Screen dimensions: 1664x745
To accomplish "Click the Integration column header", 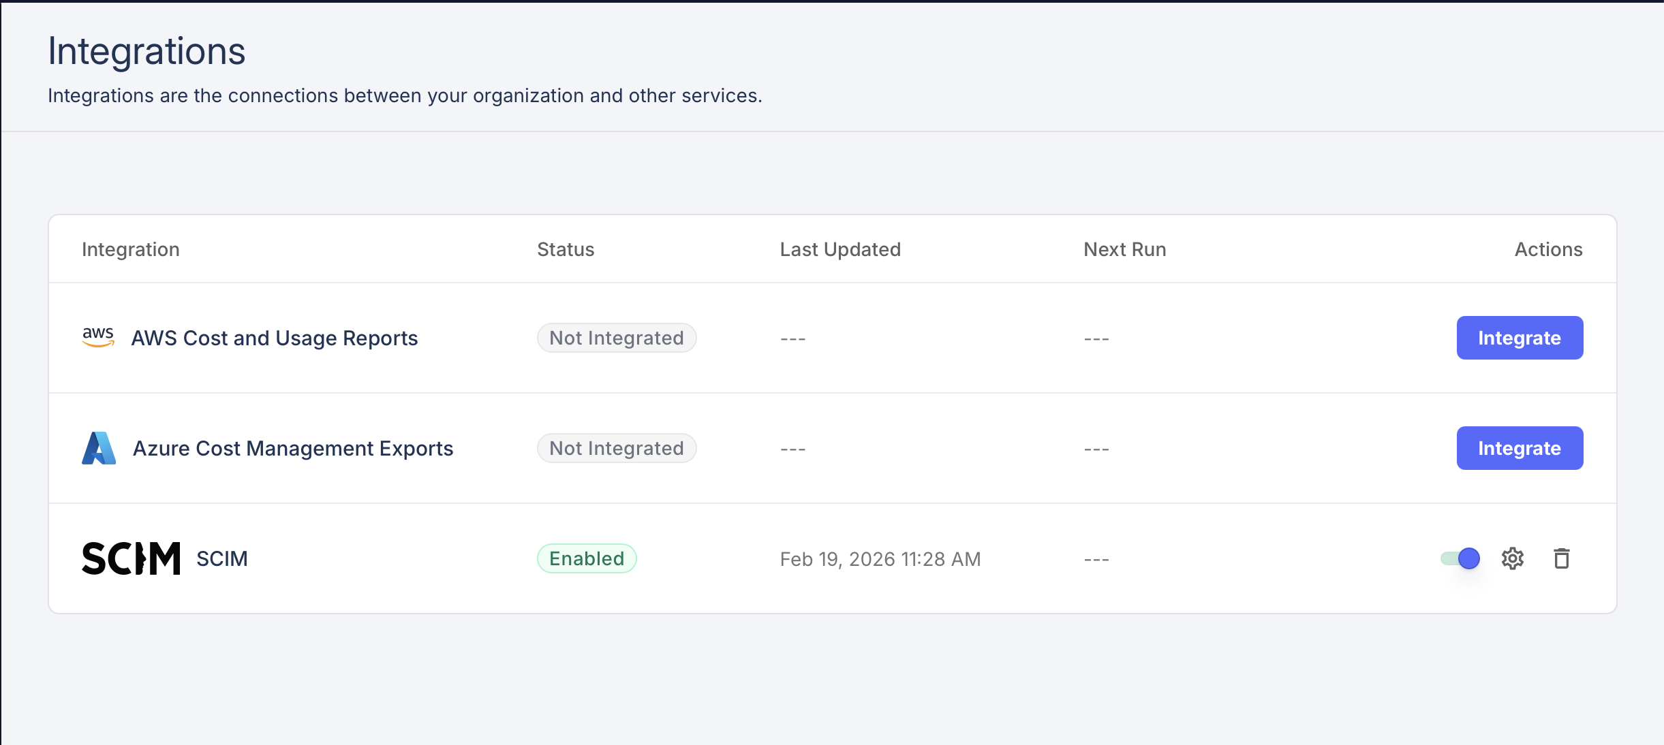I will click(x=131, y=249).
